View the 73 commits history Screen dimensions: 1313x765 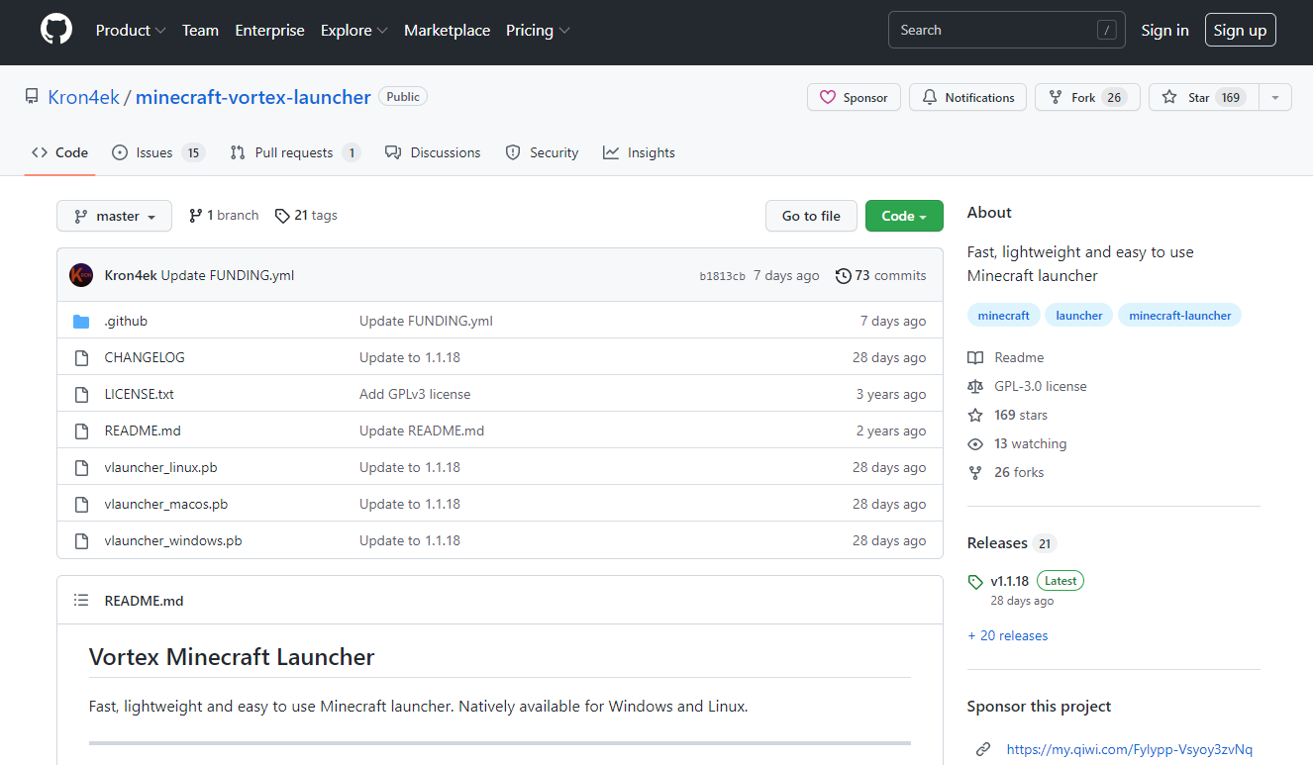coord(881,275)
